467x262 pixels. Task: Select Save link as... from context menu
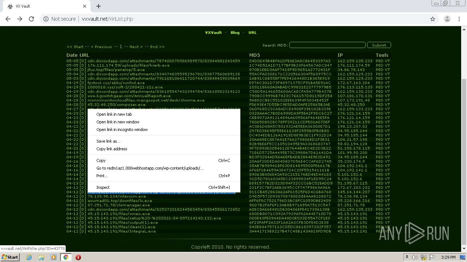pyautogui.click(x=164, y=141)
